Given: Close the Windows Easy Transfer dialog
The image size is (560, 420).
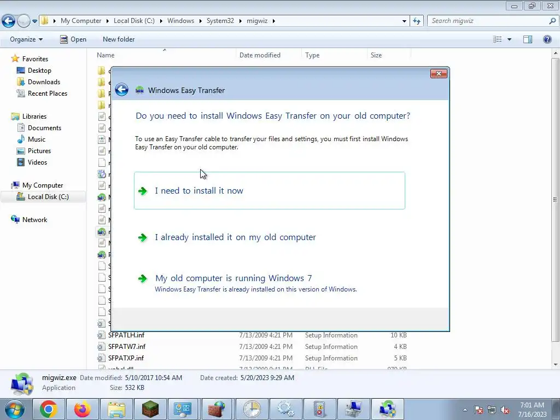Looking at the screenshot, I should [439, 74].
